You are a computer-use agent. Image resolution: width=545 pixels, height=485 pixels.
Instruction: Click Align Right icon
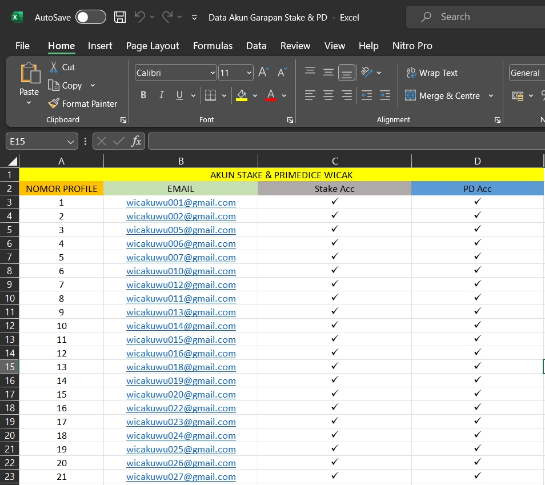(x=347, y=95)
